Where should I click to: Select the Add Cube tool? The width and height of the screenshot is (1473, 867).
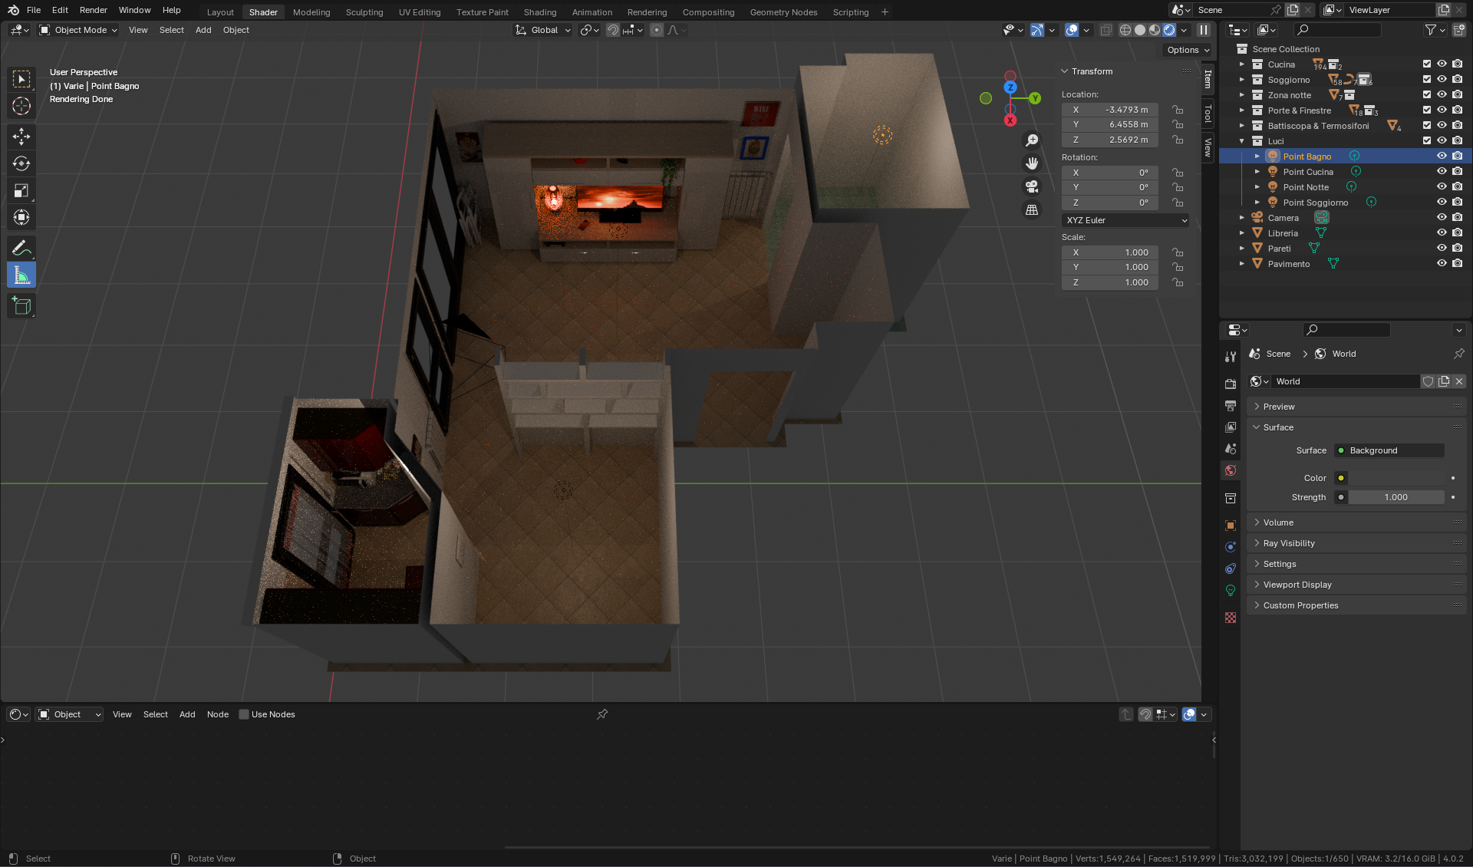pyautogui.click(x=21, y=305)
